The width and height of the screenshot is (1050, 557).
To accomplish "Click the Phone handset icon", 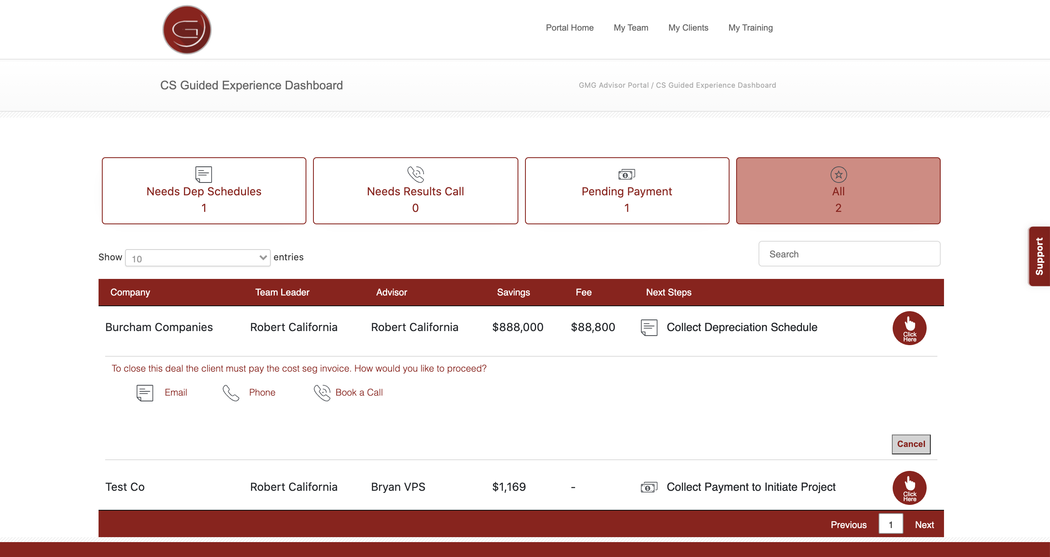I will tap(231, 393).
